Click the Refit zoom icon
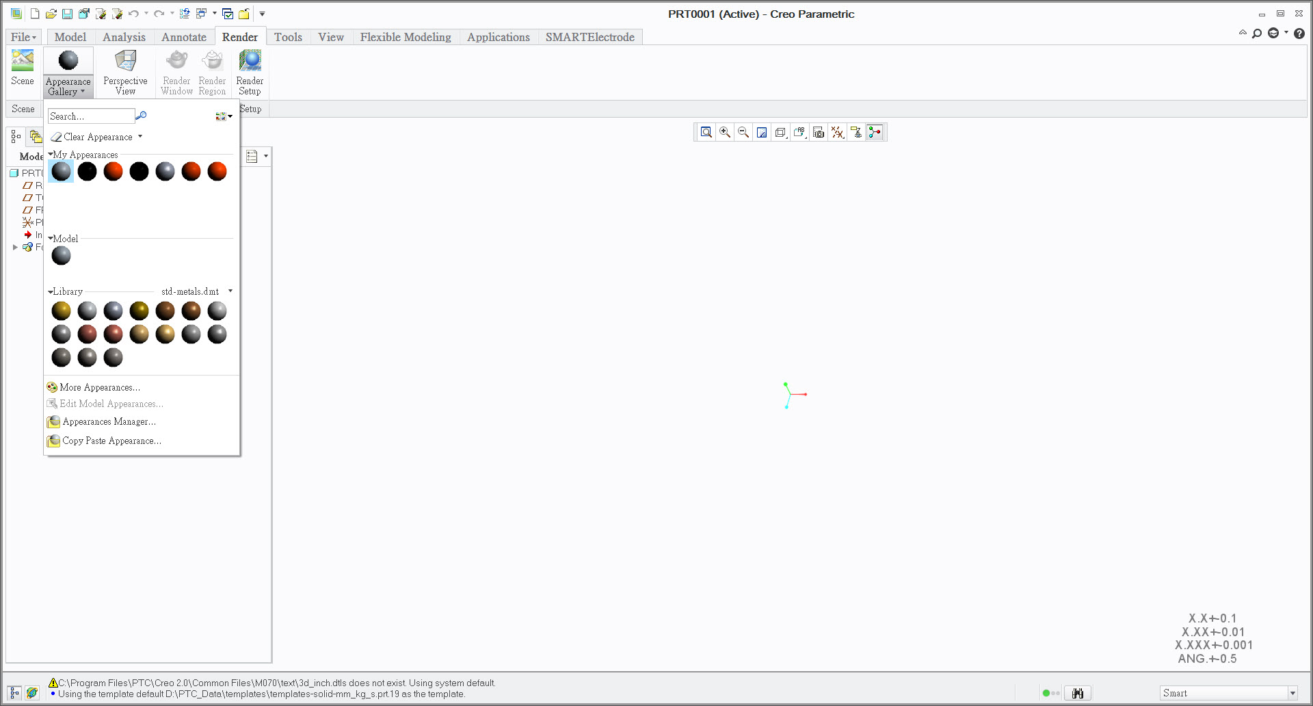This screenshot has width=1313, height=706. click(706, 133)
